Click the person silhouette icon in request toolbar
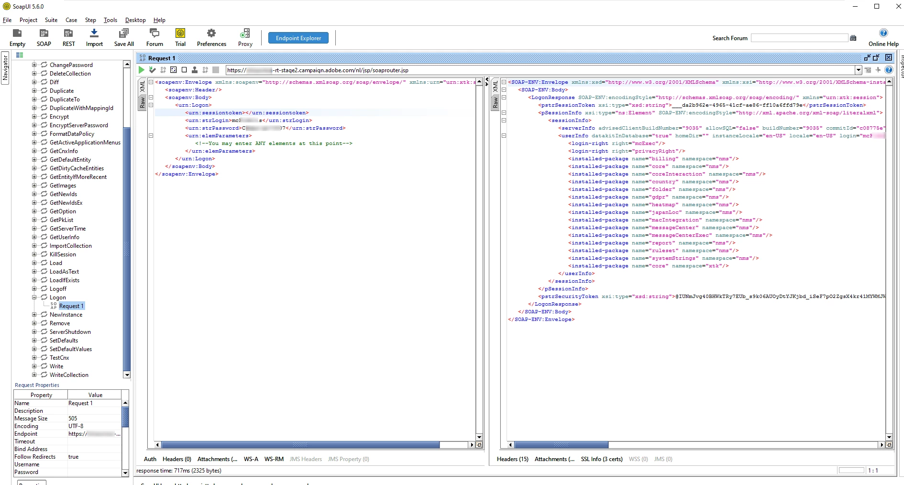904x485 pixels. (195, 70)
